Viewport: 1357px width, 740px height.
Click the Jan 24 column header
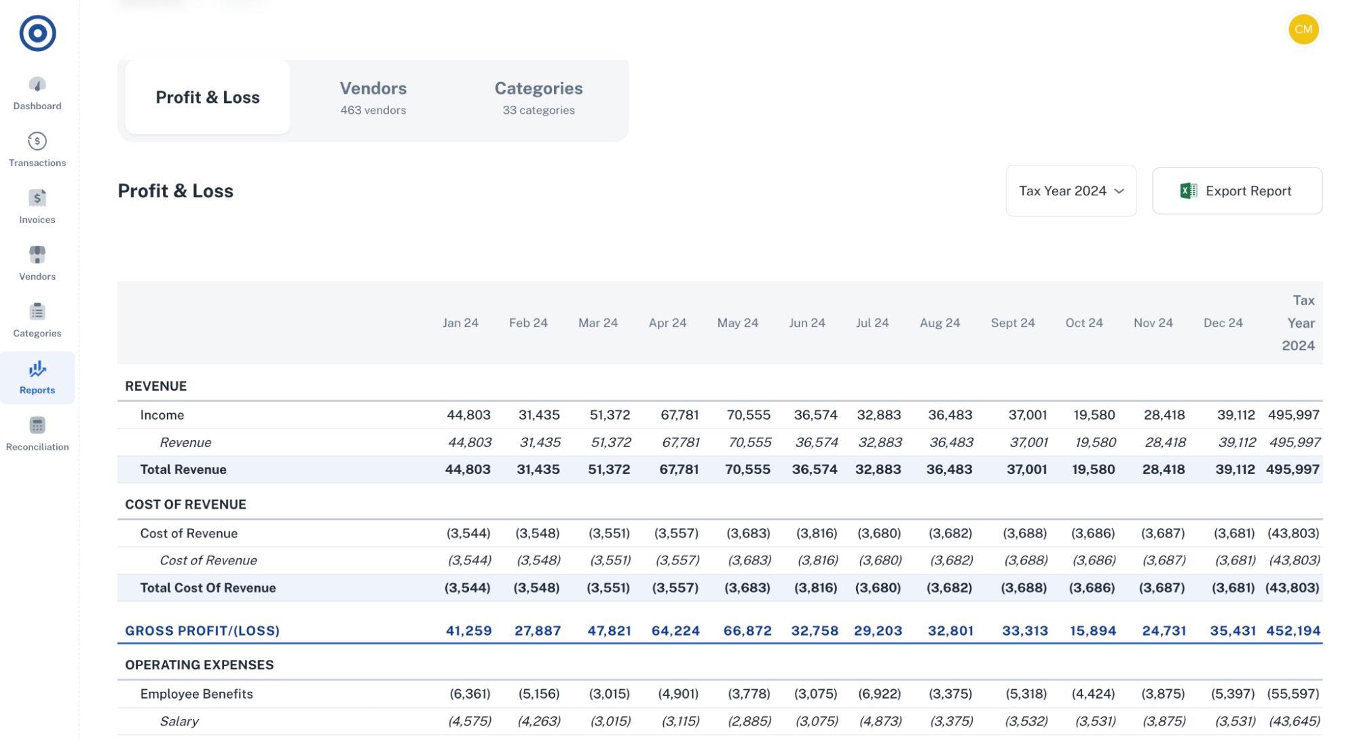(x=460, y=323)
